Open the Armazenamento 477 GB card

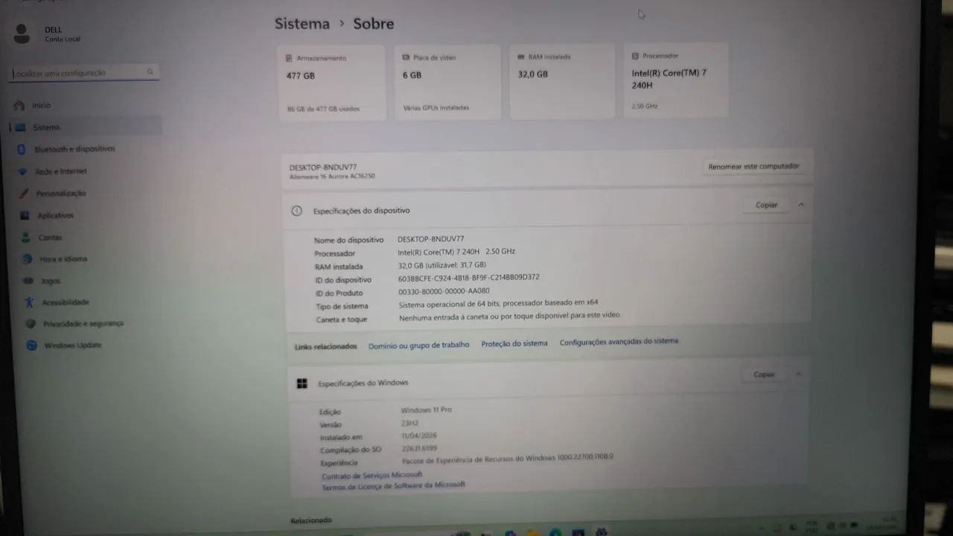tap(331, 82)
